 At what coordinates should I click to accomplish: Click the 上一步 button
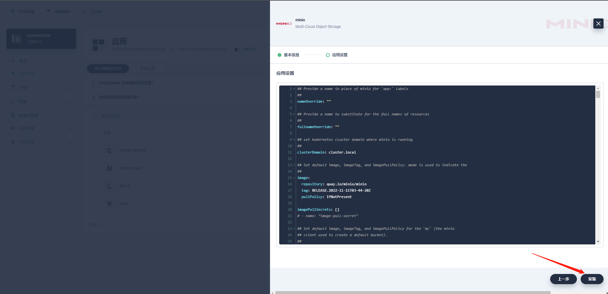coord(564,279)
